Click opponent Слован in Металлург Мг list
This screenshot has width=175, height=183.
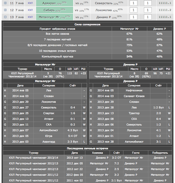(x=49, y=96)
